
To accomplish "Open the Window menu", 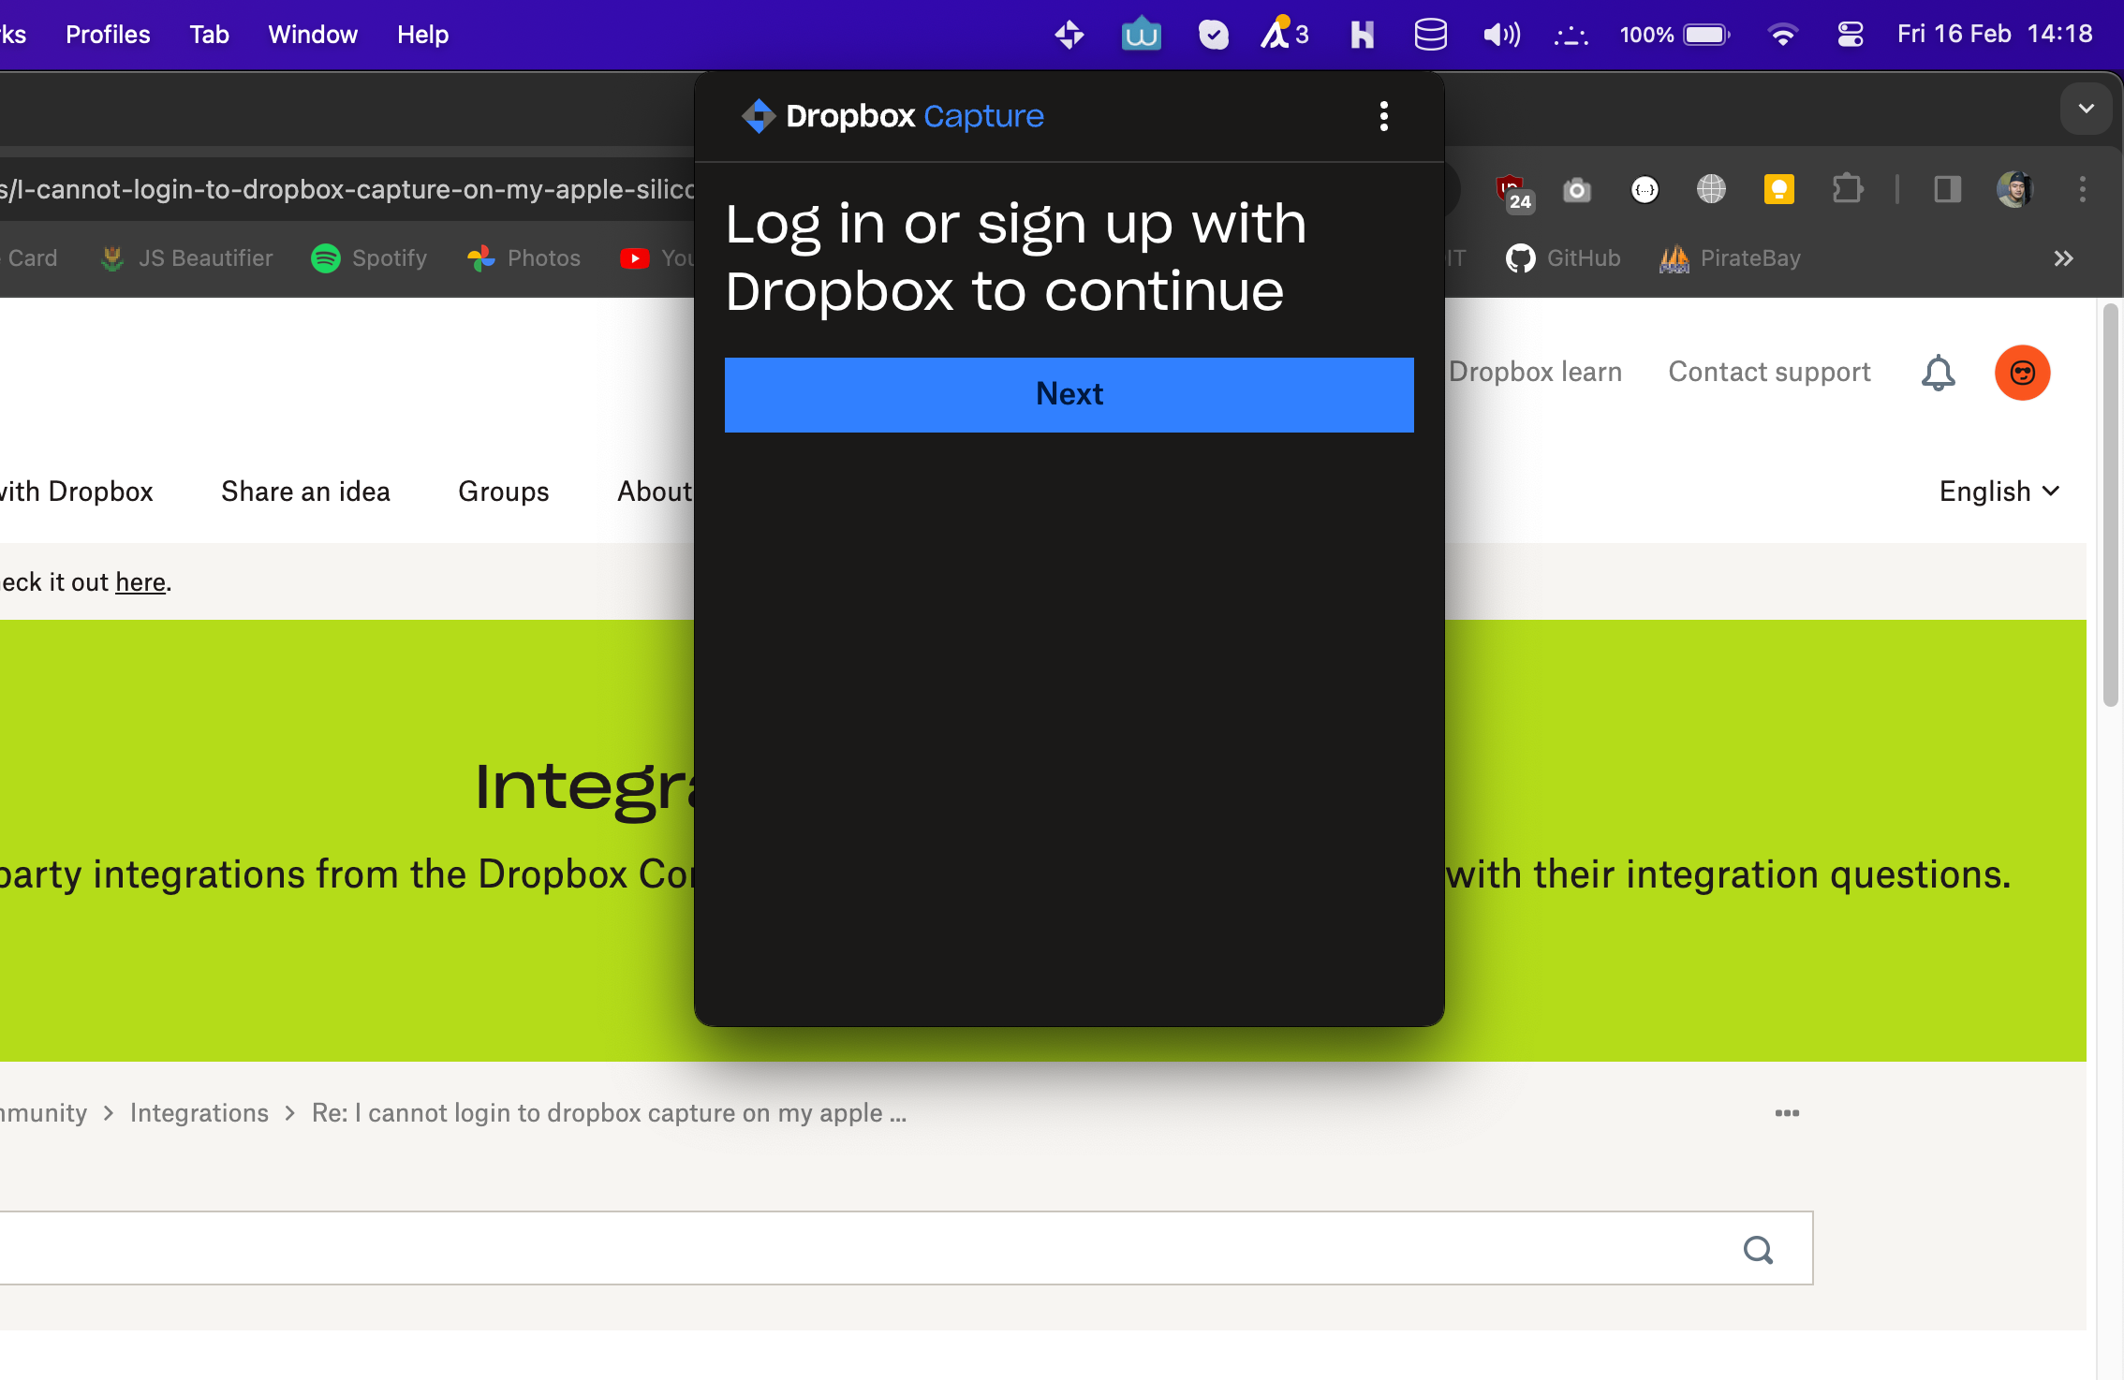I will [313, 35].
